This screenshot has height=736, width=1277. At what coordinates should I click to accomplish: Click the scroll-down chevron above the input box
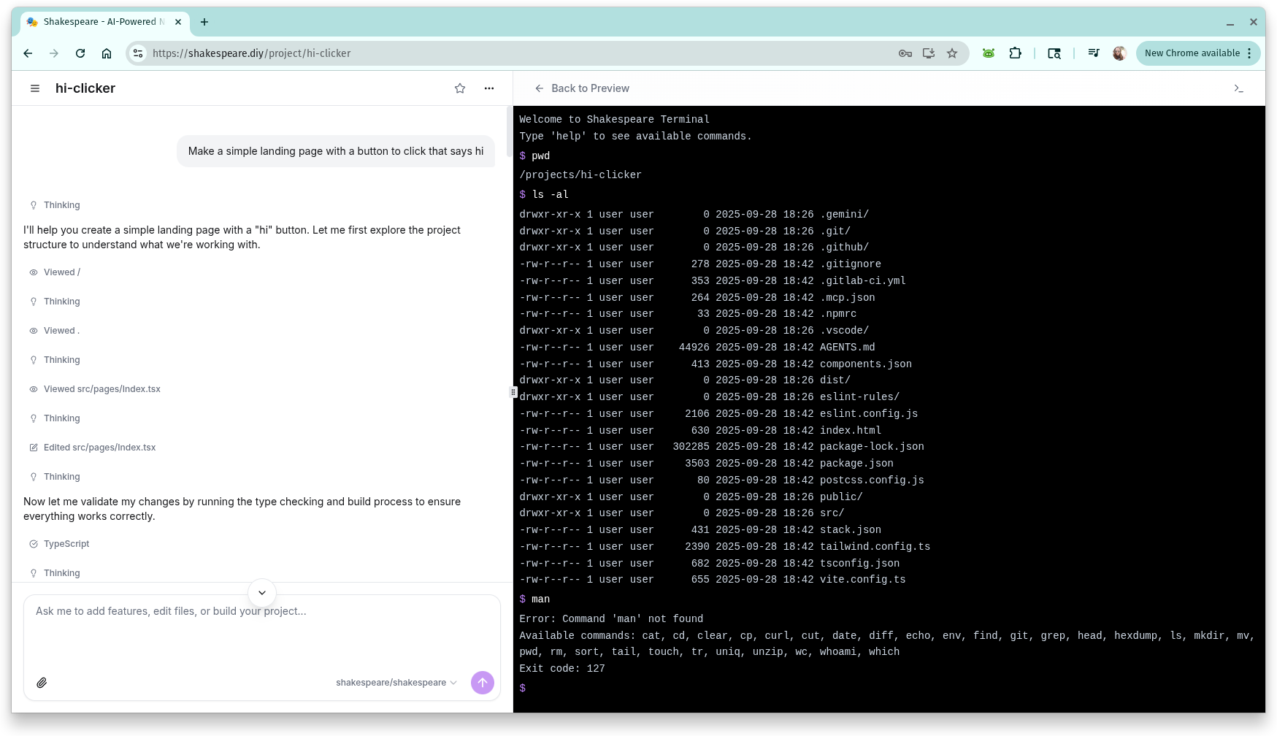[x=261, y=592]
